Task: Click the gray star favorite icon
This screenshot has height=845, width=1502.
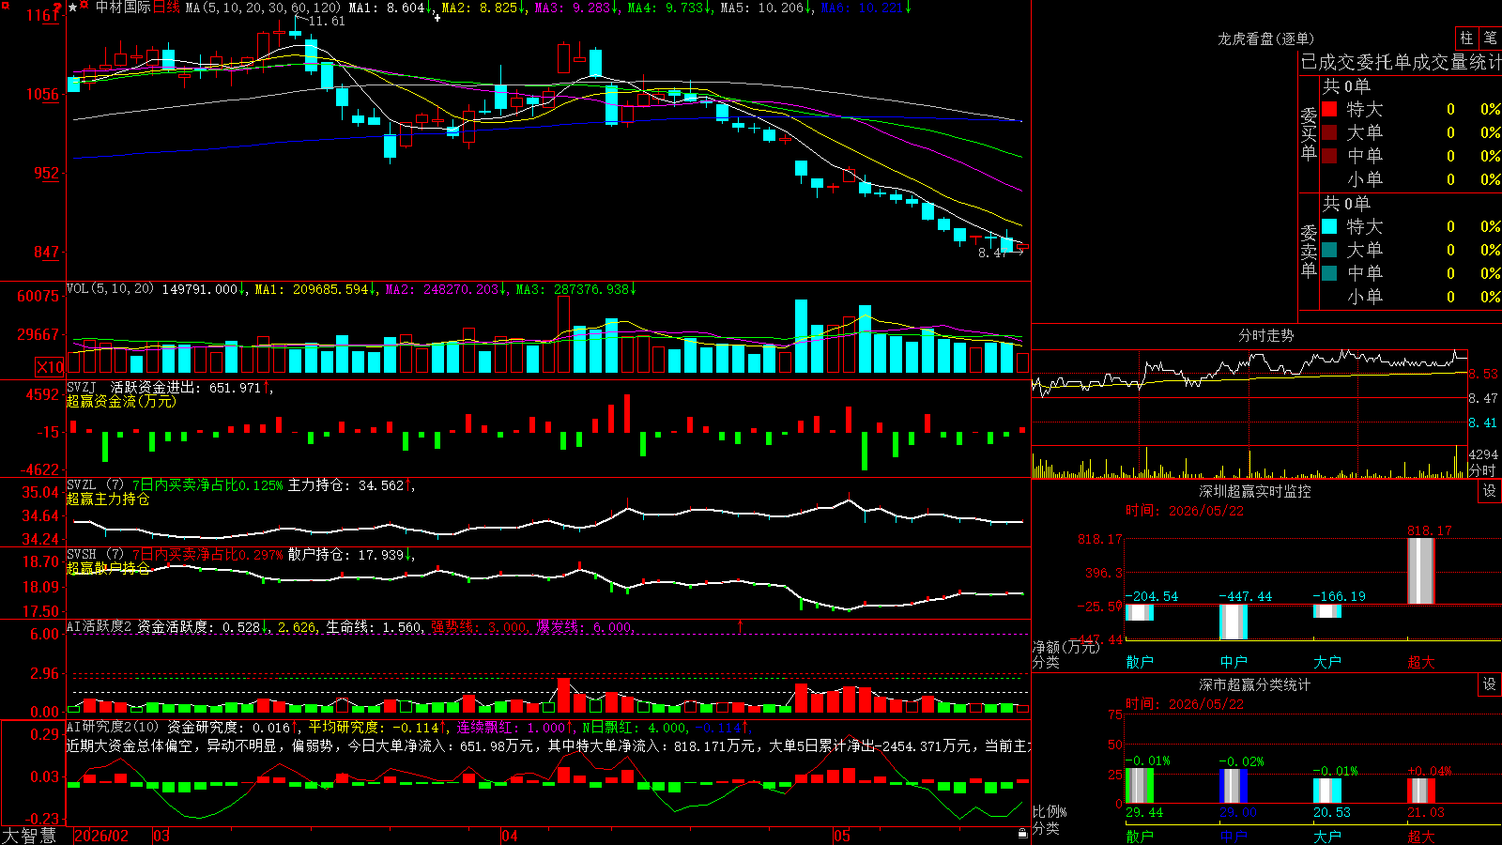Action: coord(73,8)
